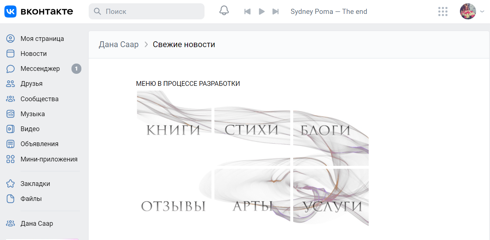This screenshot has width=490, height=240.
Task: Skip to next track
Action: [x=276, y=12]
